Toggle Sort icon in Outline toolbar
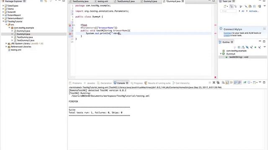The height and width of the screenshot is (150, 268). 243,47
